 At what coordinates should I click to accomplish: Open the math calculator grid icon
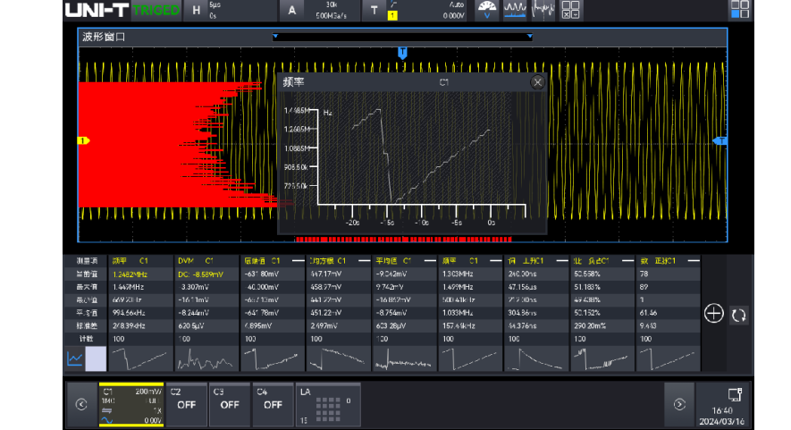pos(570,10)
